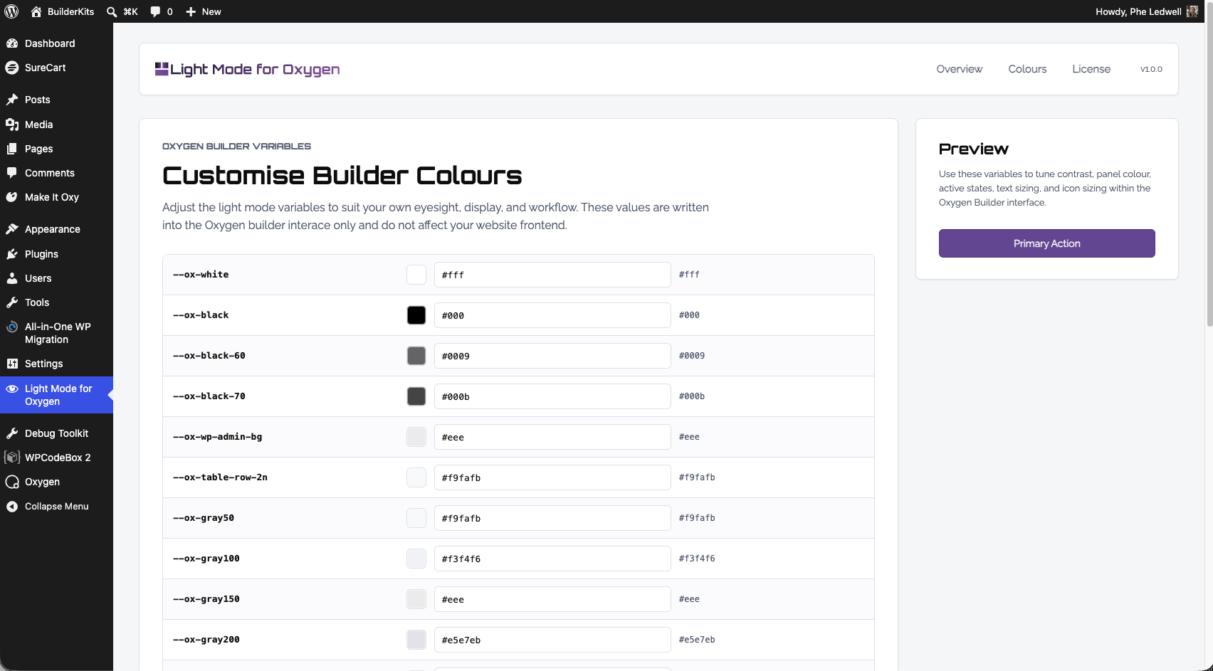The image size is (1213, 671).
Task: Click the New plus icon in admin bar
Action: point(191,11)
